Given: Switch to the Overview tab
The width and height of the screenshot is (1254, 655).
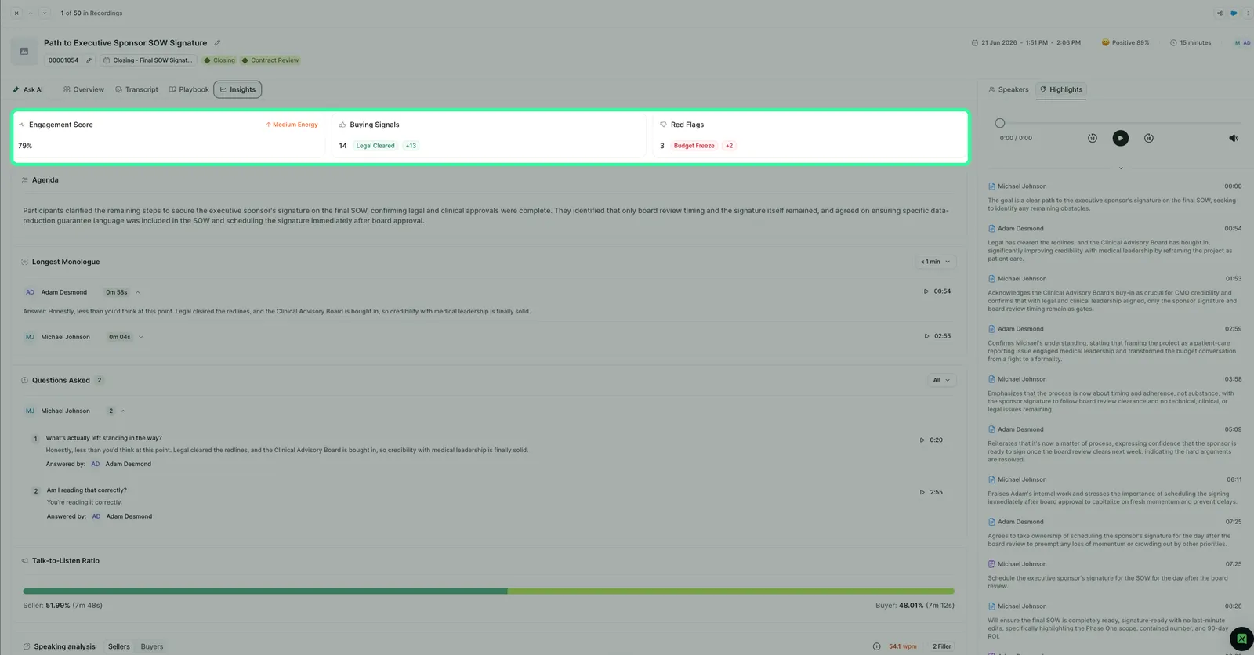Looking at the screenshot, I should click(84, 90).
